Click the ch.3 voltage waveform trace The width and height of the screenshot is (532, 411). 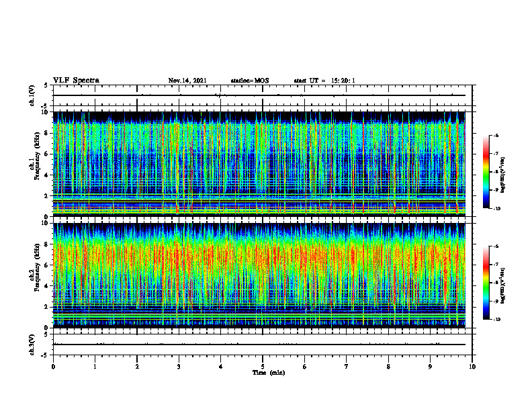259,345
